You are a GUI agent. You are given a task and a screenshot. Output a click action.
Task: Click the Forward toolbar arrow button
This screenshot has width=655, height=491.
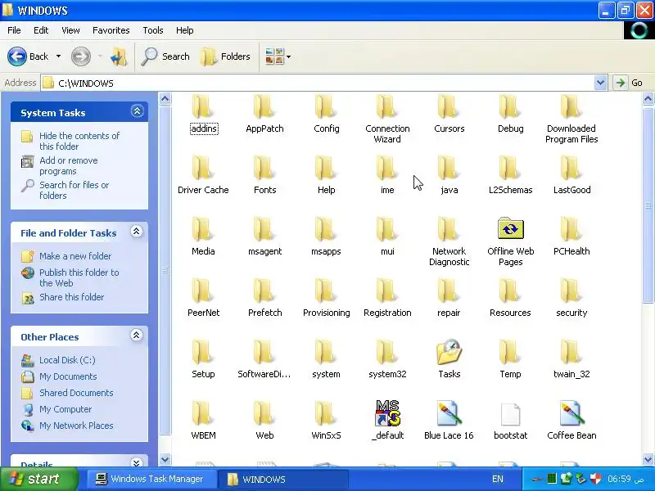click(x=80, y=56)
